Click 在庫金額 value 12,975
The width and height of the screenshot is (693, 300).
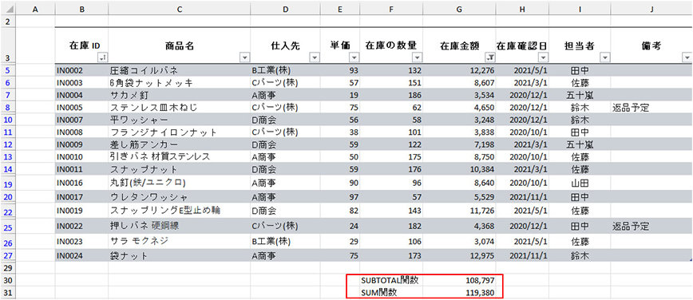(x=459, y=255)
